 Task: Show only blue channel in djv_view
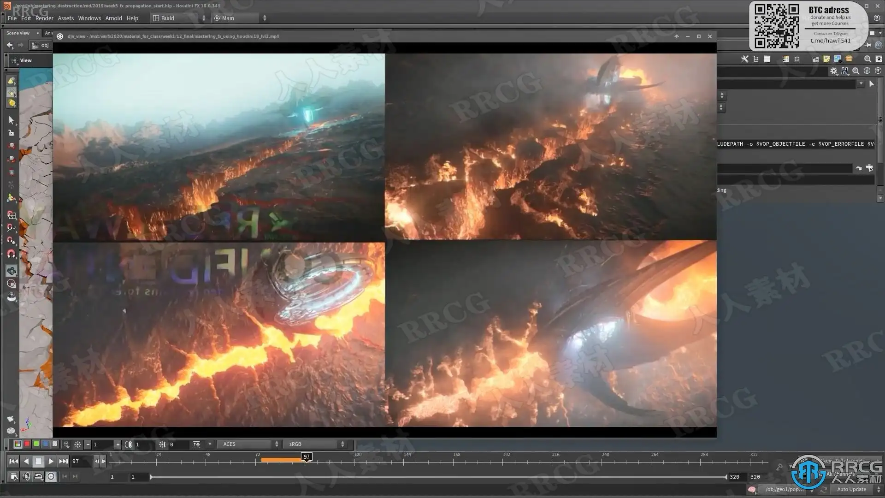pos(45,444)
